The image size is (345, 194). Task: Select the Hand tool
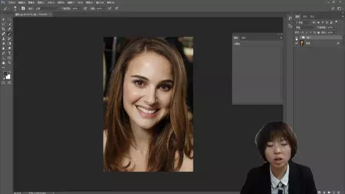pyautogui.click(x=3, y=63)
